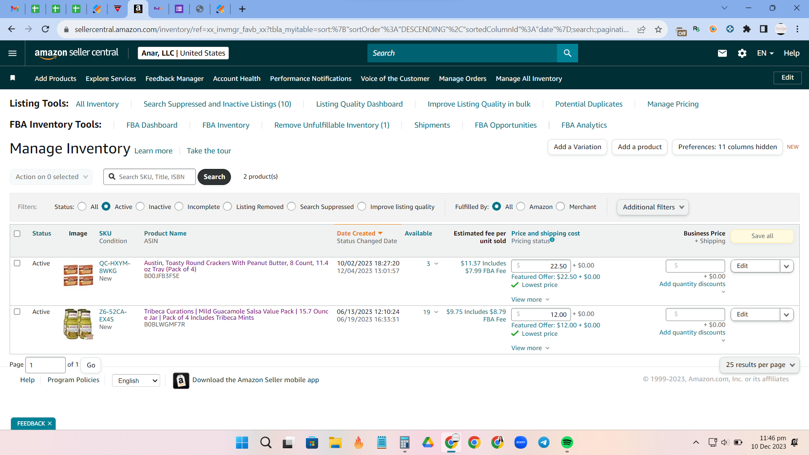This screenshot has width=809, height=455.
Task: Select the Inactive status radio button
Action: pyautogui.click(x=140, y=206)
